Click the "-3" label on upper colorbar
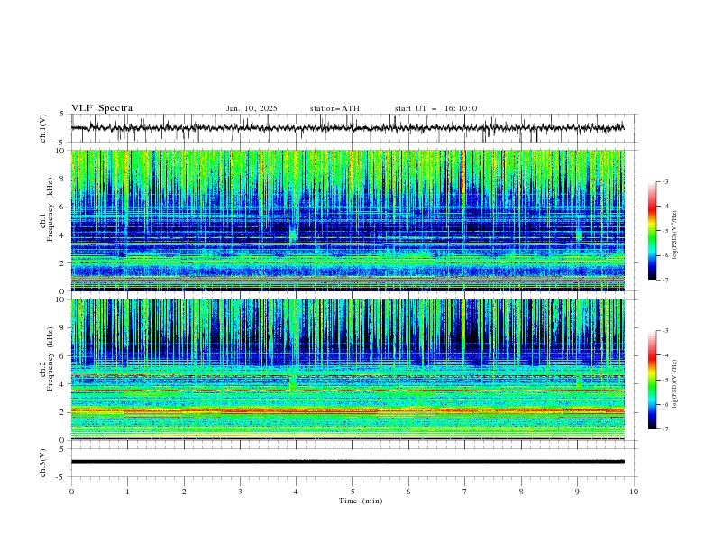Image resolution: width=714 pixels, height=552 pixels. (x=664, y=181)
